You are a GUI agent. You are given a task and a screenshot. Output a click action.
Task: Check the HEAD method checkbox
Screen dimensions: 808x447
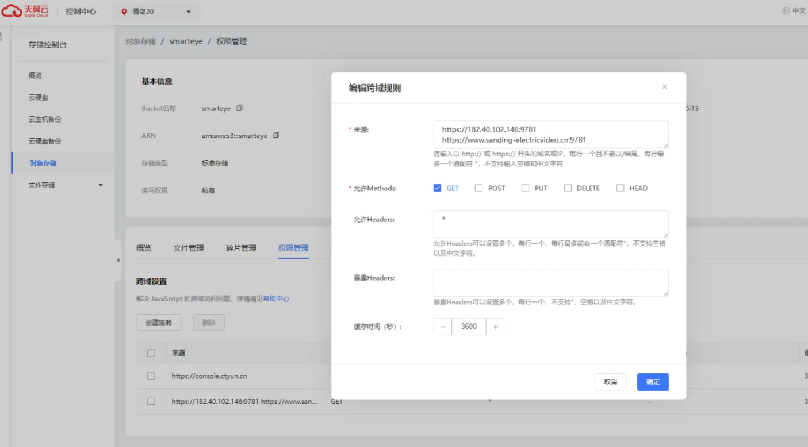coord(620,188)
